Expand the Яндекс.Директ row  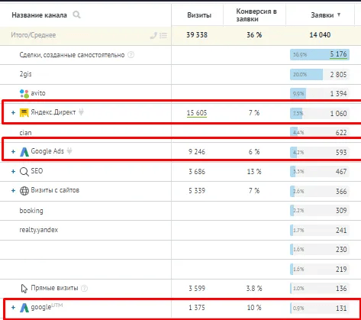(13, 112)
